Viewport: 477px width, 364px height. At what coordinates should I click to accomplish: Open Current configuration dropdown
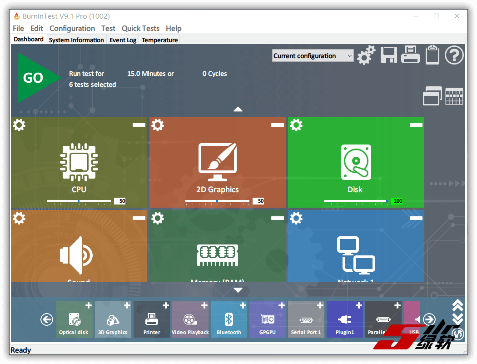pos(313,56)
